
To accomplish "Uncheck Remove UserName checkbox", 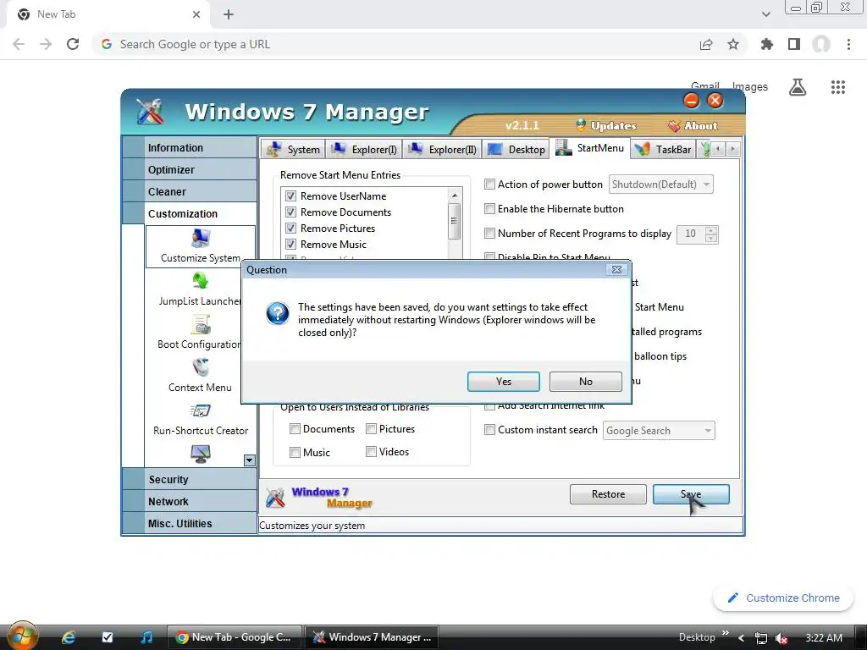I will 291,196.
